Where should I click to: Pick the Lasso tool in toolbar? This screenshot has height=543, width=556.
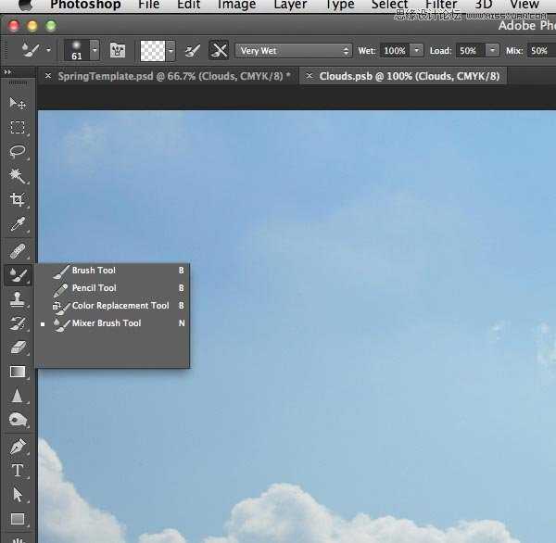18,152
